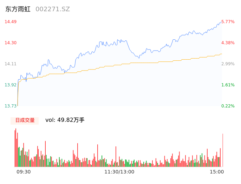This screenshot has width=241, height=184.
Task: Click the vol: 49.82万手 readout
Action: click(x=65, y=120)
